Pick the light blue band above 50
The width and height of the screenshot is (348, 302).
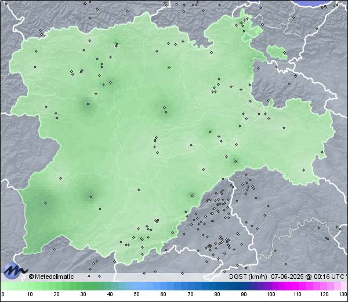[137, 286]
